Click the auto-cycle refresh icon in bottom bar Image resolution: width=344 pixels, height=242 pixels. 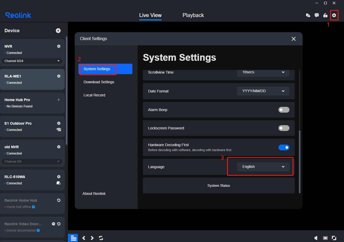click(x=101, y=238)
